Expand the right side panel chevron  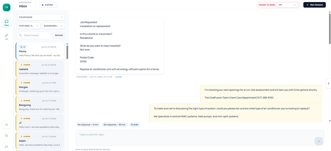coord(329,84)
